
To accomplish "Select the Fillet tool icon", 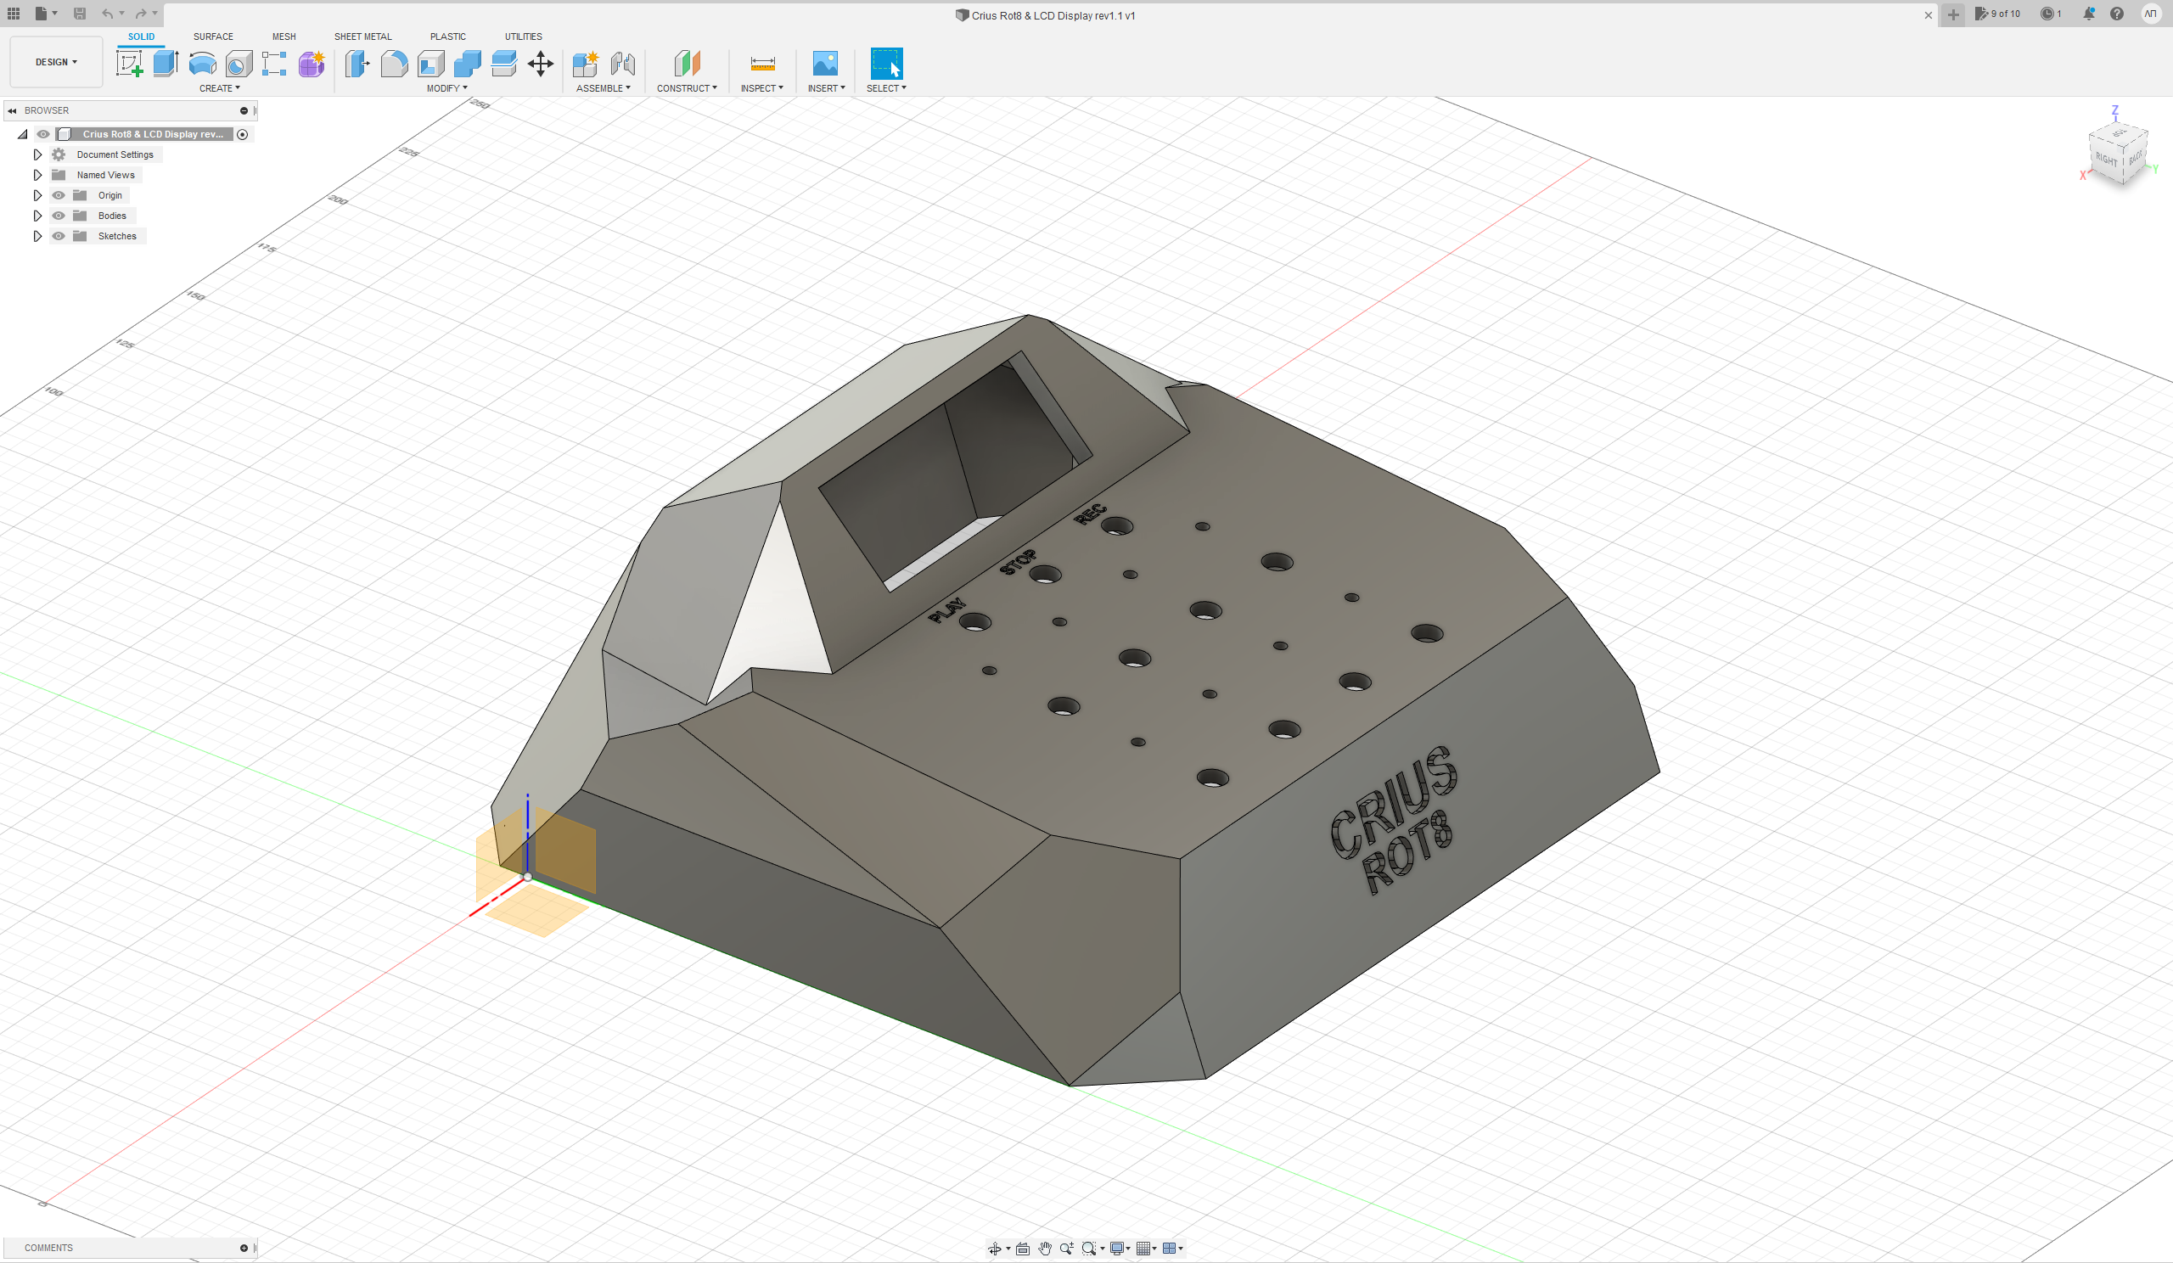I will tap(394, 63).
